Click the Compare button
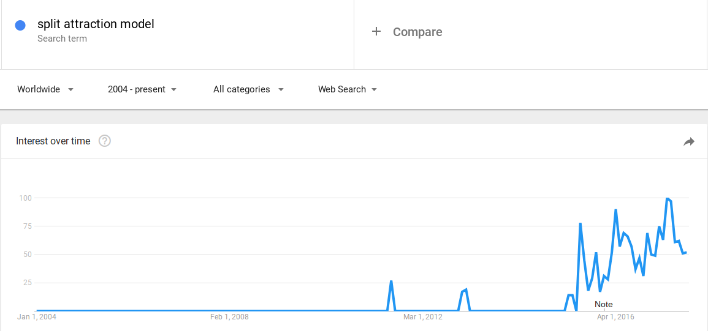 pyautogui.click(x=407, y=32)
